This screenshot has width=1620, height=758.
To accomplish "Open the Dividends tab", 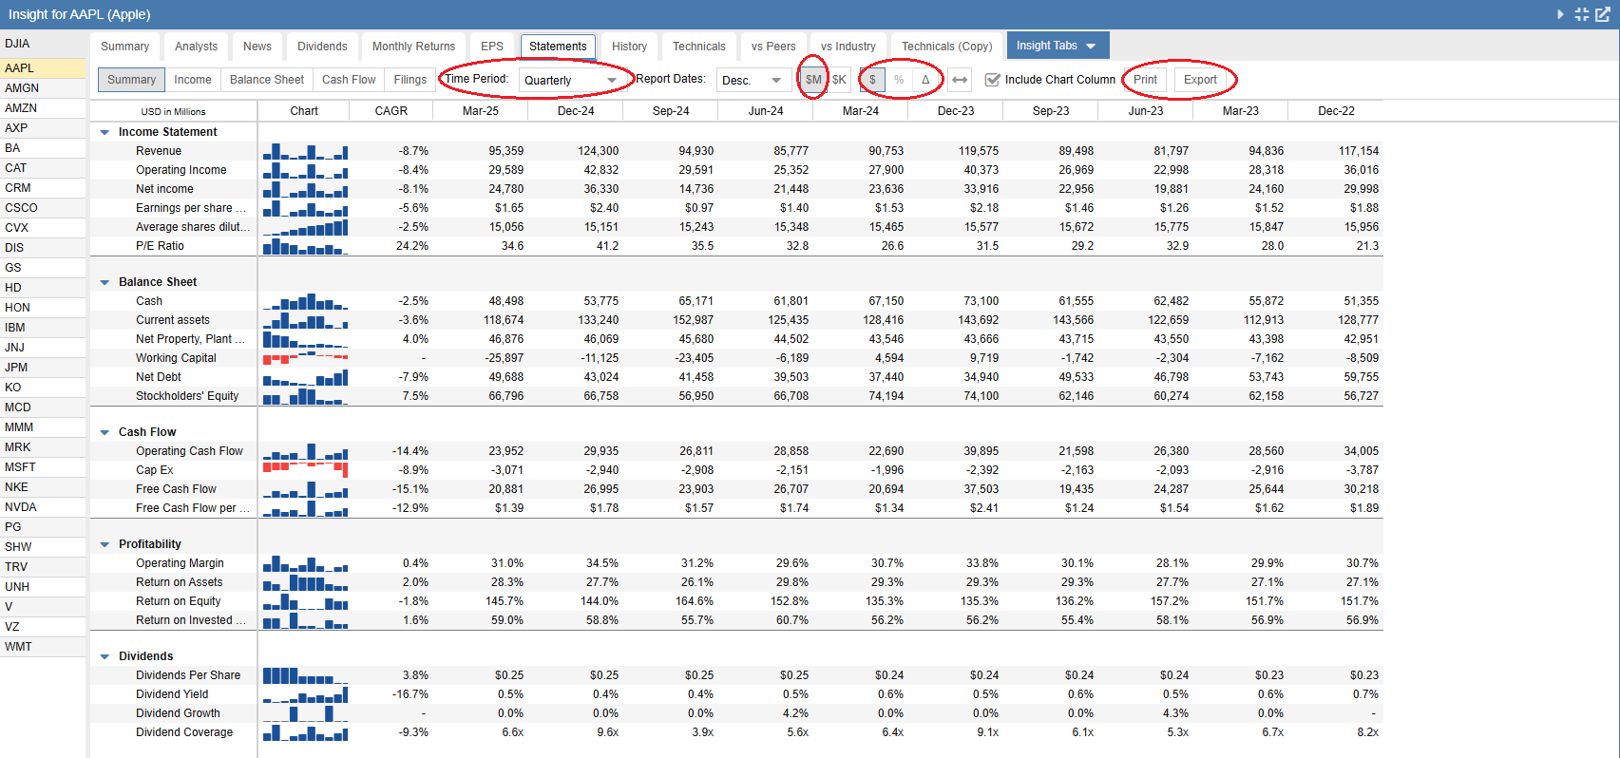I will pyautogui.click(x=322, y=47).
